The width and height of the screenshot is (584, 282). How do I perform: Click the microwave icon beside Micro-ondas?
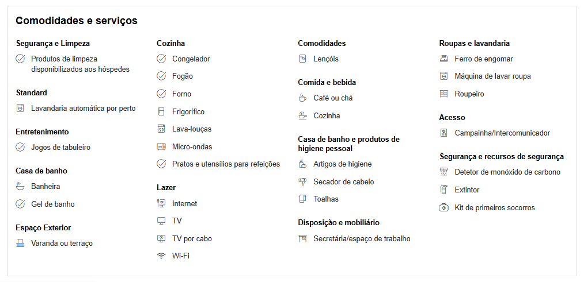[161, 146]
